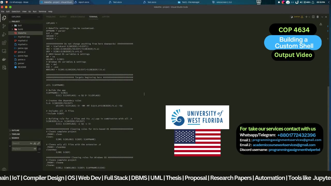Open search details ellipsis below Replace field
Screen dimensions: 331x186
39,152
